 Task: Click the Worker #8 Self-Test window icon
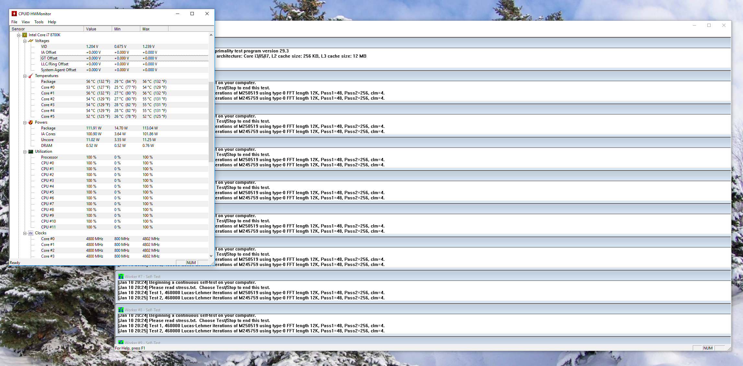click(121, 310)
